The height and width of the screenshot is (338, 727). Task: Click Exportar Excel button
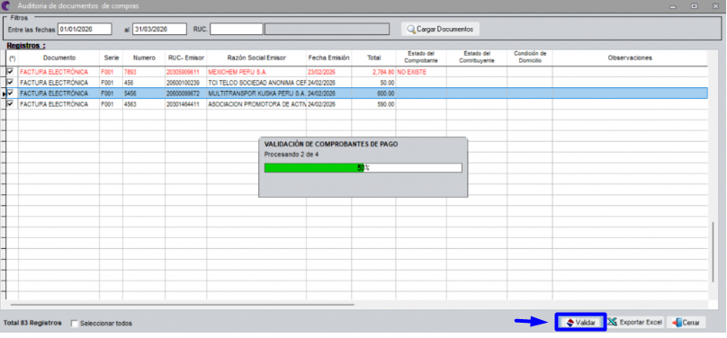635,322
